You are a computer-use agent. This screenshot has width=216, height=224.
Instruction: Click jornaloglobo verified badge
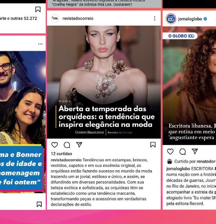point(205,19)
